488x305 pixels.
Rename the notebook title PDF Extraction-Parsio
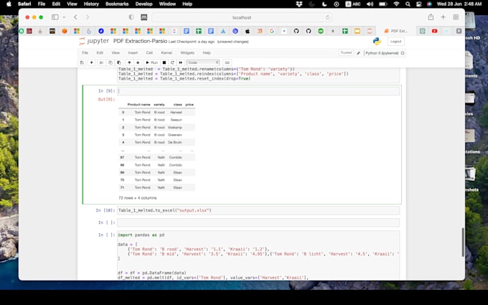(x=140, y=41)
